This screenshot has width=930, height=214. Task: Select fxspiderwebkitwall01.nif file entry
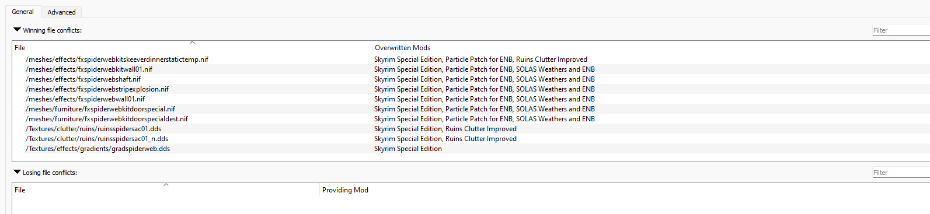[471, 69]
